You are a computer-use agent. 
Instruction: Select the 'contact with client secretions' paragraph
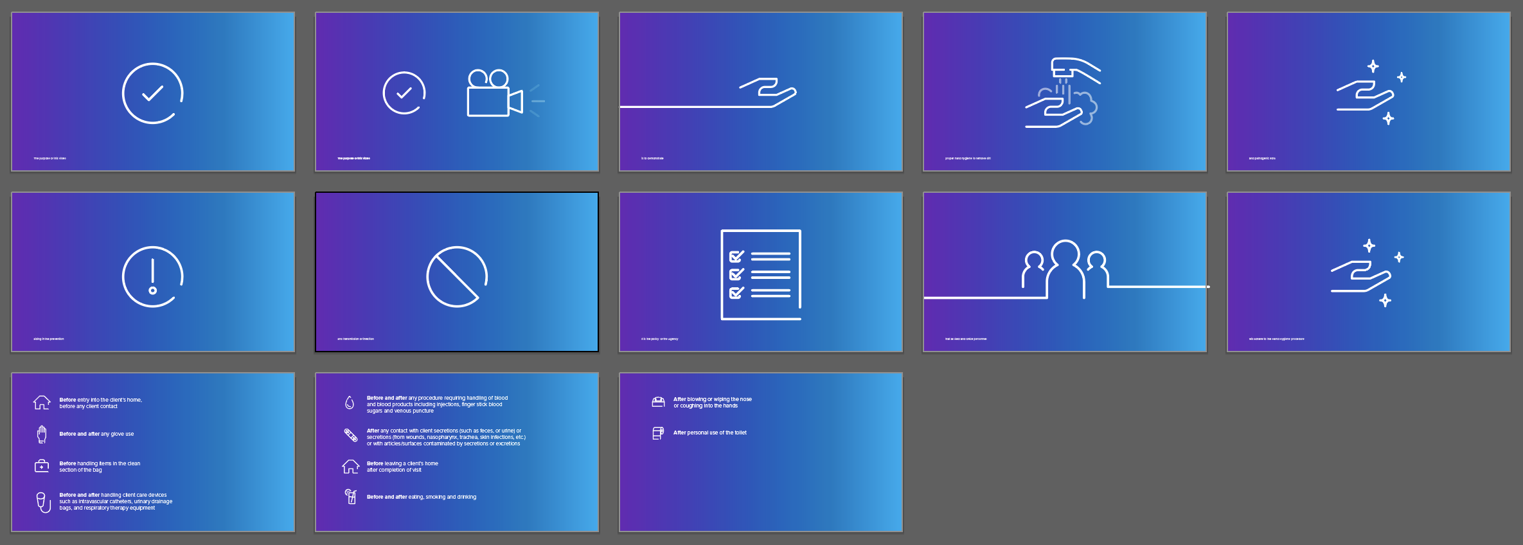pos(446,437)
